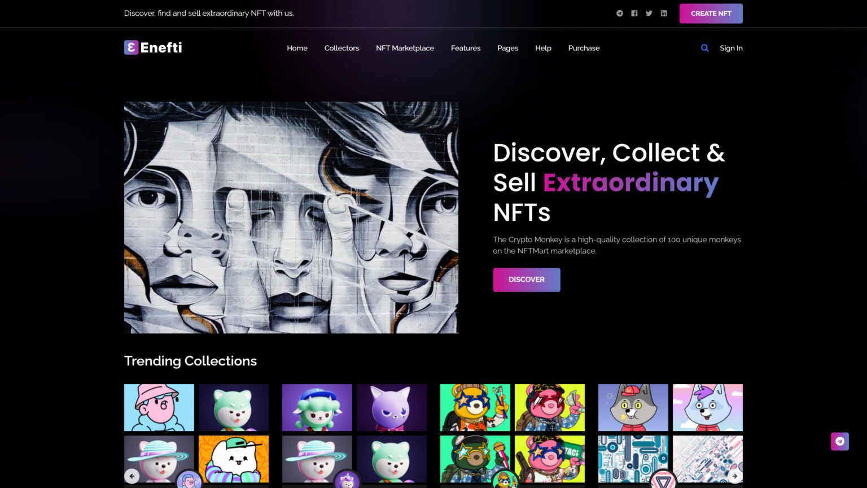The image size is (867, 488).
Task: Open the NFT Marketplace dropdown
Action: click(x=405, y=48)
